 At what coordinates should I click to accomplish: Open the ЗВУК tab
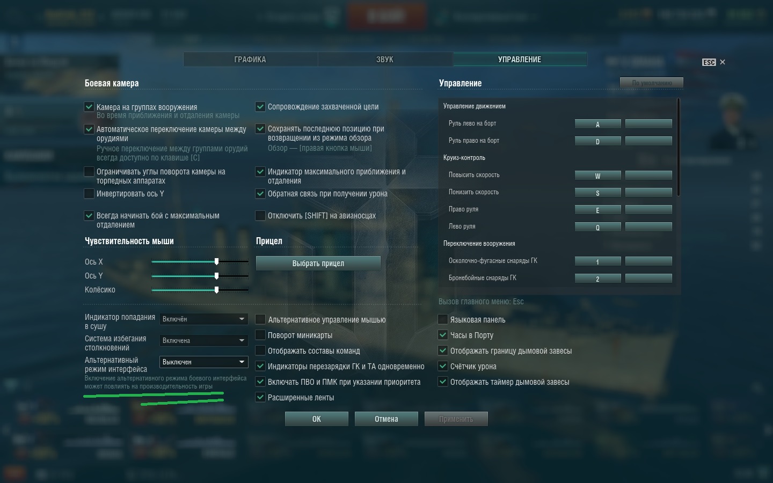[x=385, y=60]
